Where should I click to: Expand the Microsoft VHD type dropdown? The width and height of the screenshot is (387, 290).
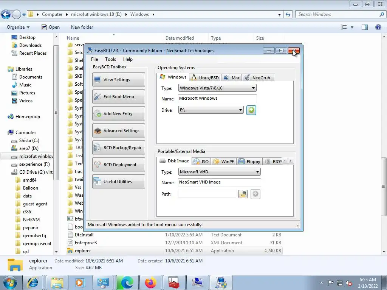(219, 172)
